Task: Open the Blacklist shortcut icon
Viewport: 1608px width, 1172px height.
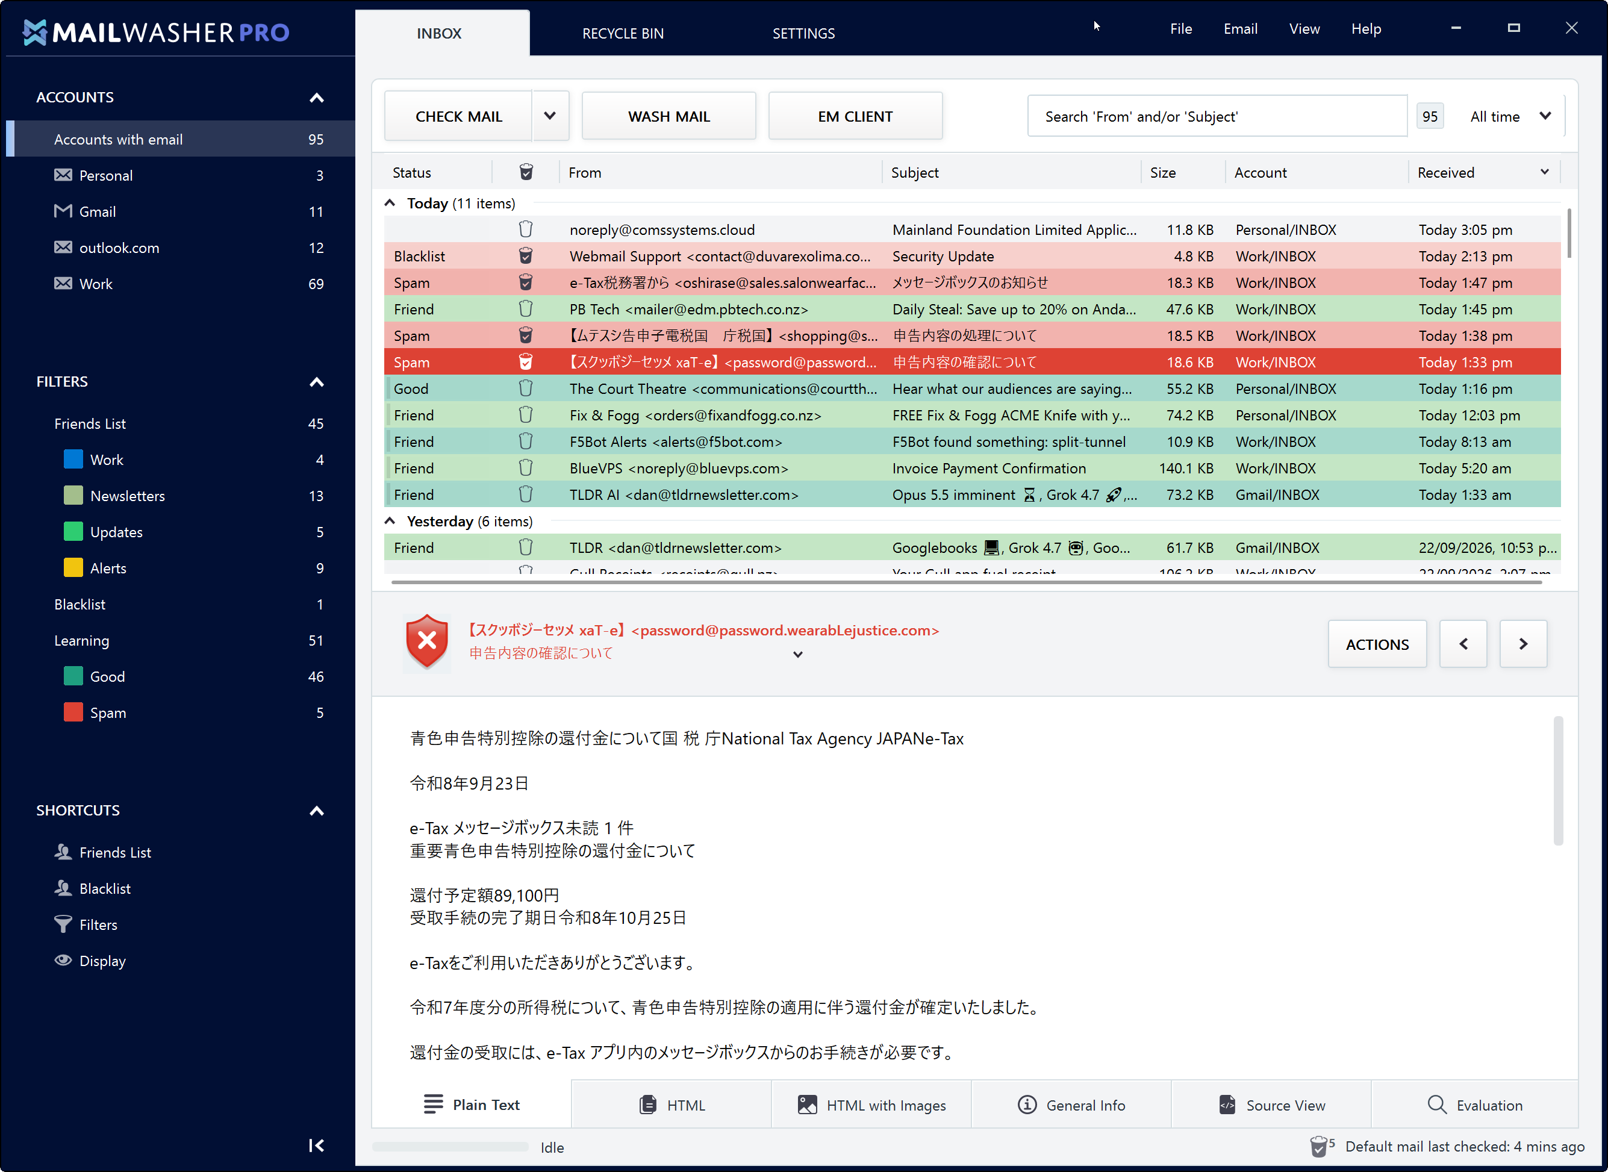Action: pyautogui.click(x=63, y=888)
